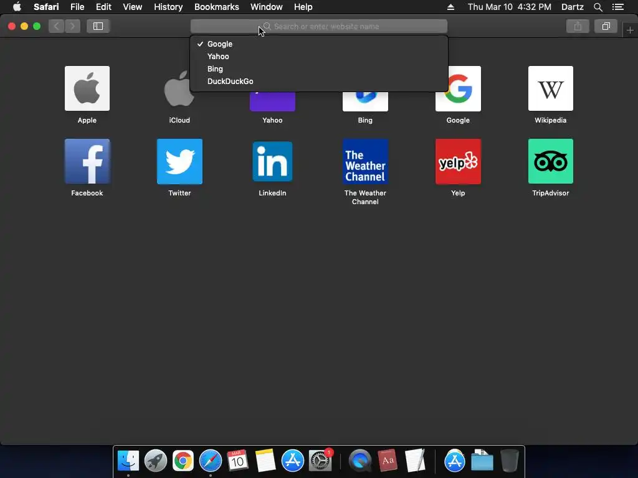This screenshot has width=638, height=478.
Task: Click the Dartz user name
Action: [572, 7]
